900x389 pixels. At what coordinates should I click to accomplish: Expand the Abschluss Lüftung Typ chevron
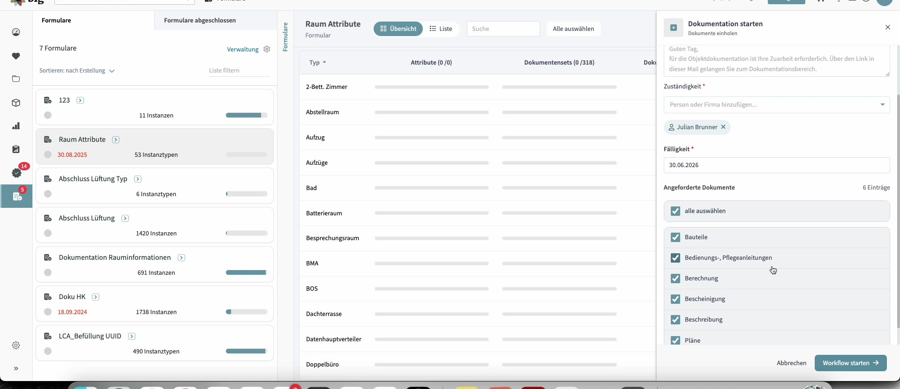coord(138,179)
